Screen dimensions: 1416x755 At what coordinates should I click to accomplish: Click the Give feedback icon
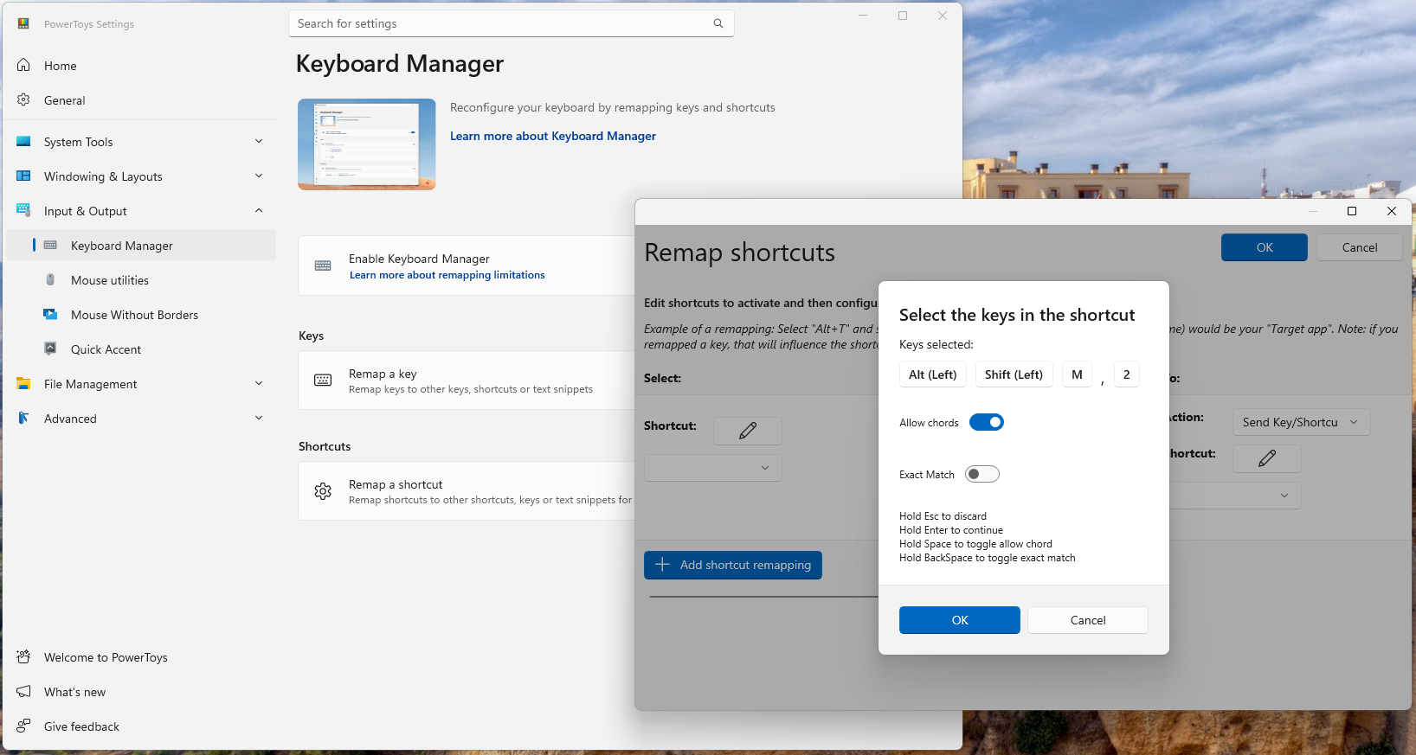[x=23, y=726]
